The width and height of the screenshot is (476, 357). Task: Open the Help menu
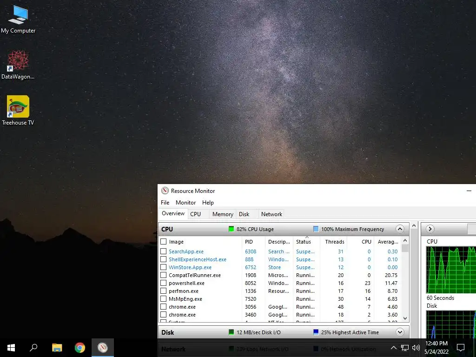tap(208, 203)
